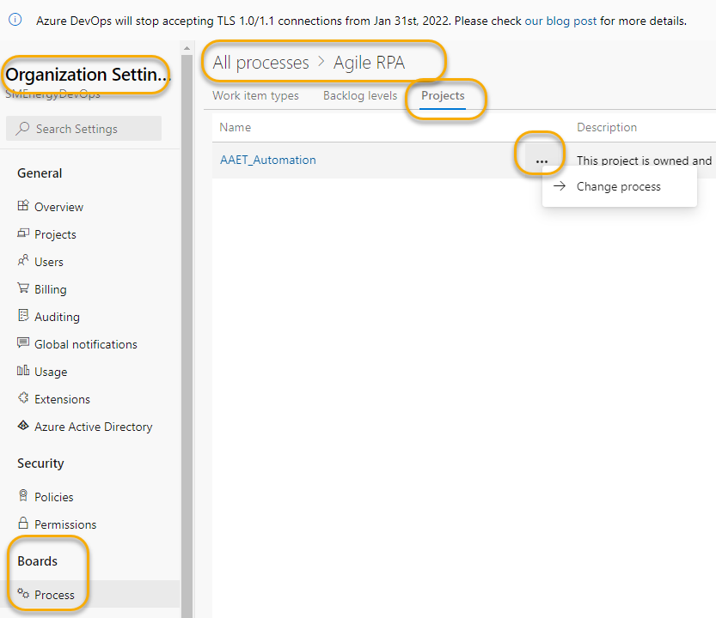Click the breadcrumb chevron between All processes and Agile RPA
The width and height of the screenshot is (716, 618).
(321, 61)
